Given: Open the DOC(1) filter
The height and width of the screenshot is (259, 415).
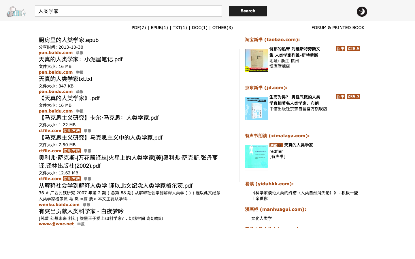Looking at the screenshot, I should pyautogui.click(x=200, y=28).
